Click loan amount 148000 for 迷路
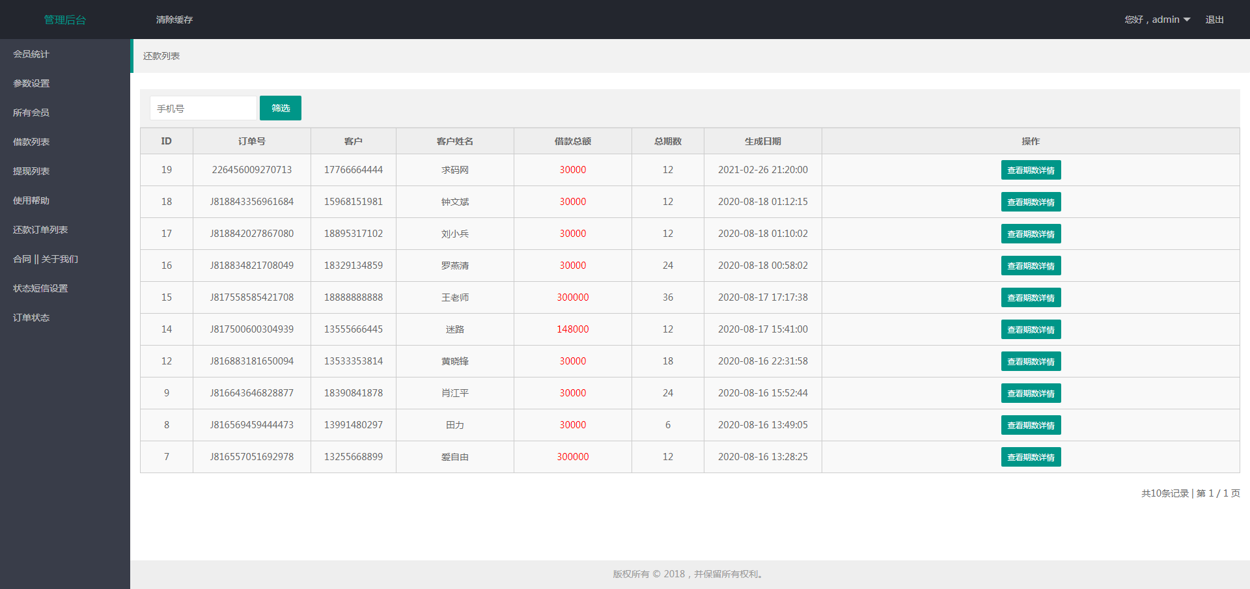Image resolution: width=1250 pixels, height=589 pixels. (573, 329)
